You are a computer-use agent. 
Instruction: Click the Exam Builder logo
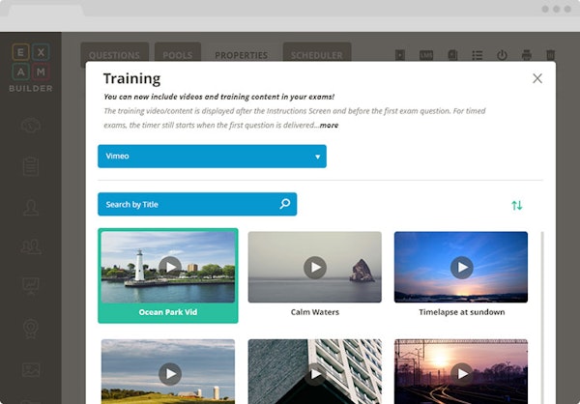(32, 67)
